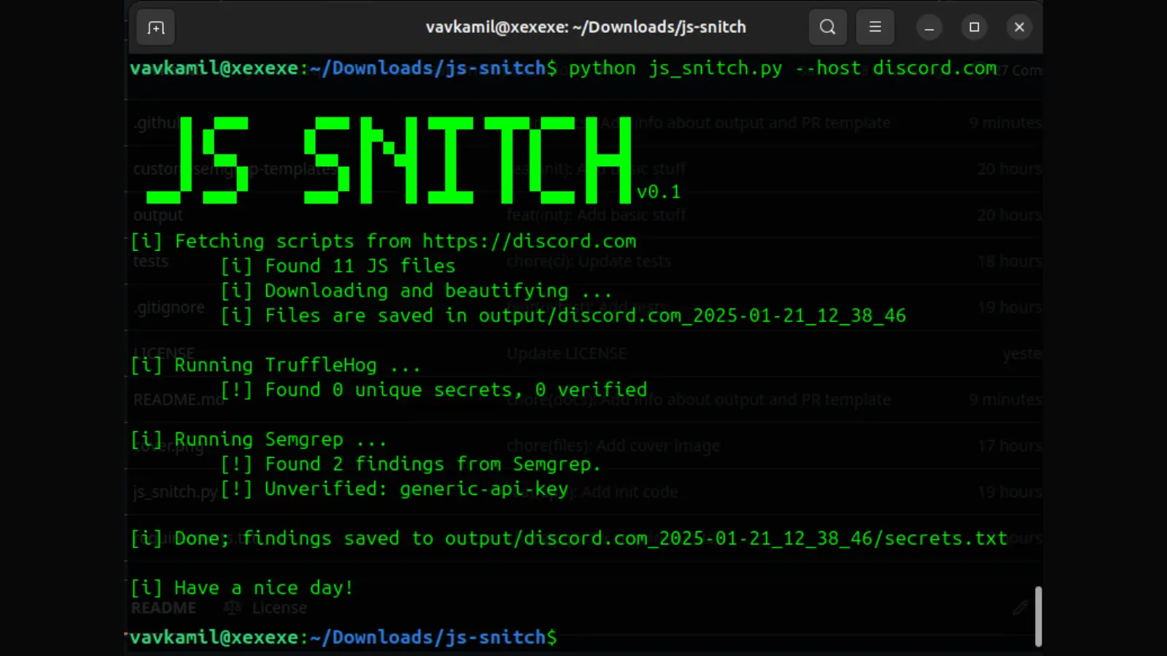Click the window title vavkamil@xexexe
The image size is (1167, 656).
tap(585, 28)
